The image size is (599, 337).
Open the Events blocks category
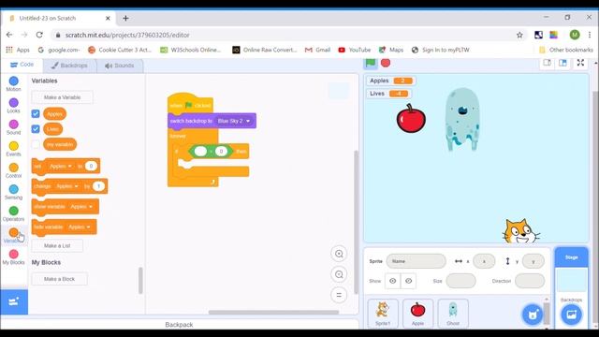13,149
